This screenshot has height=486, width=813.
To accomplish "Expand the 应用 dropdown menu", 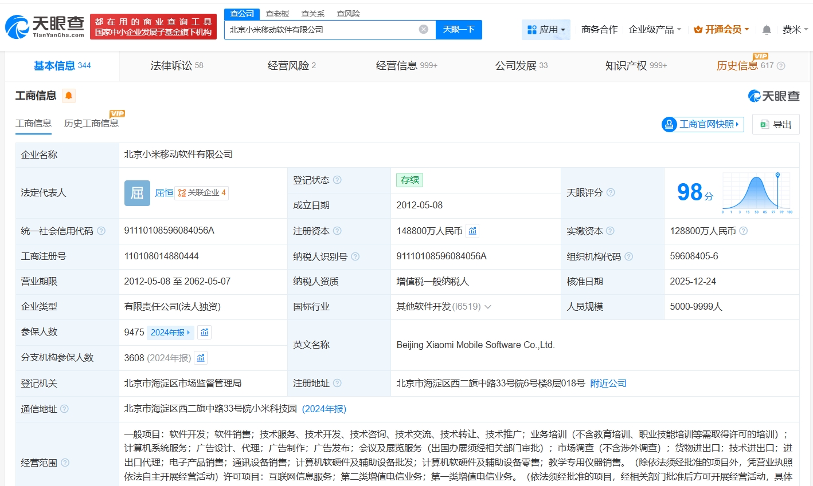I will pyautogui.click(x=546, y=29).
